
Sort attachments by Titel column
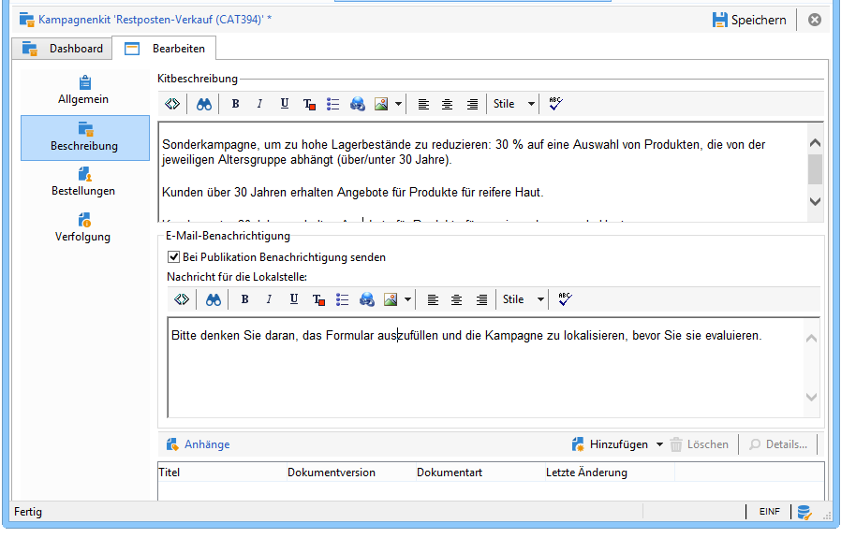click(x=222, y=473)
